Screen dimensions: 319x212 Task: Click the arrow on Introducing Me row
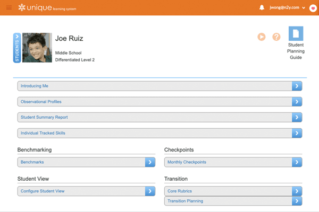coord(297,86)
